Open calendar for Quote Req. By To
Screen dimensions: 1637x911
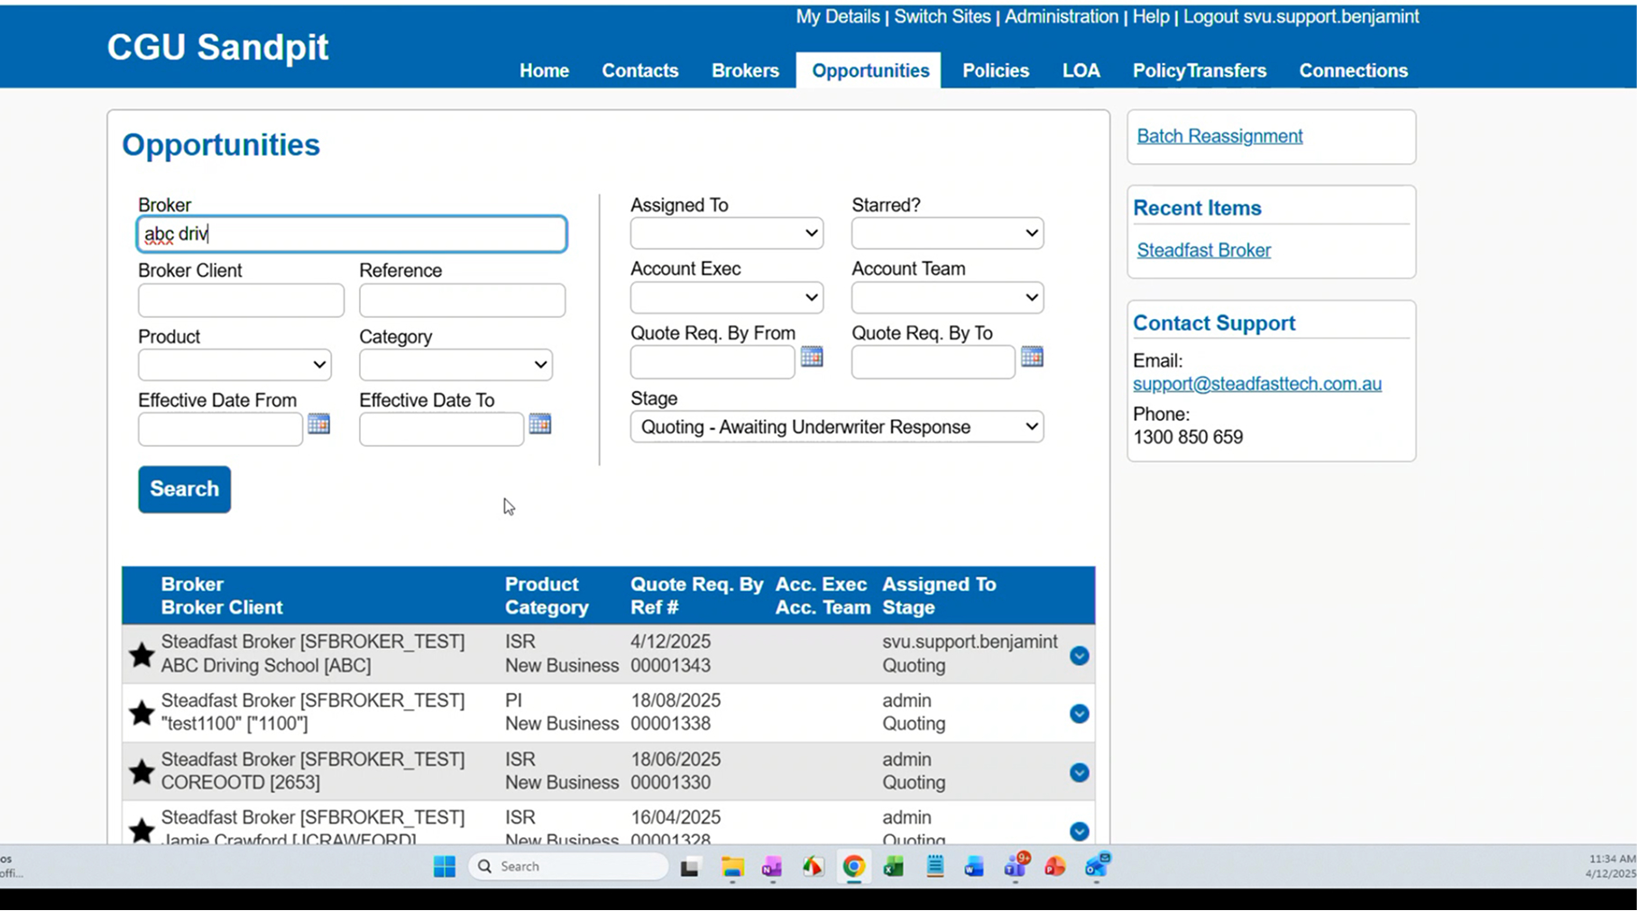point(1032,357)
